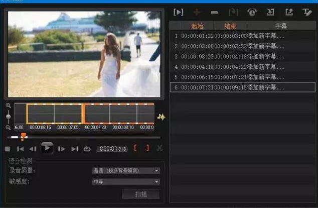
Task: Click end time 00:00:03:00 in row 1
Action: click(x=230, y=36)
